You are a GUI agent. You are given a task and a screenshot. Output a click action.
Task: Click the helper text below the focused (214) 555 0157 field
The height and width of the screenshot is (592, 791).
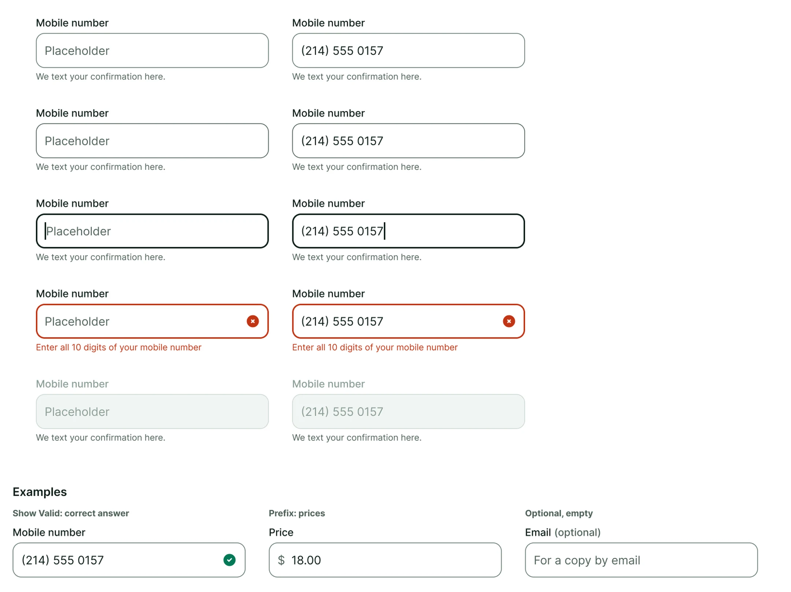tap(356, 257)
